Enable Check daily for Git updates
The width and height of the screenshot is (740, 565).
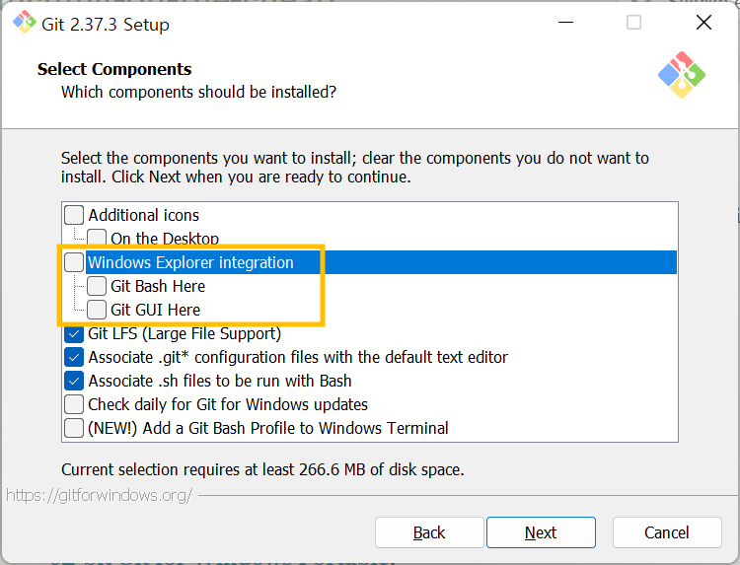pos(74,404)
